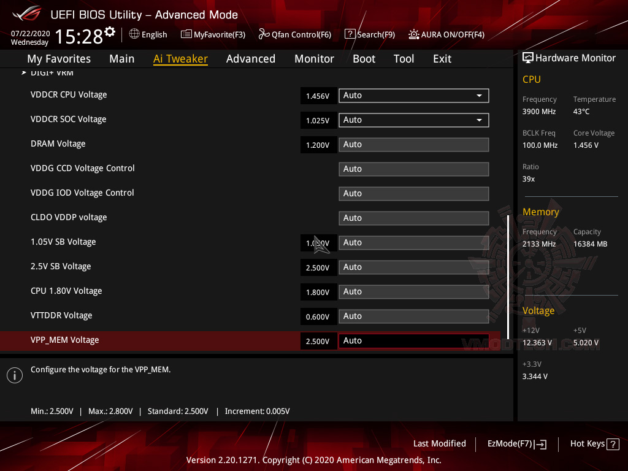This screenshot has width=628, height=471.
Task: Switch to the Advanced tab
Action: click(251, 58)
